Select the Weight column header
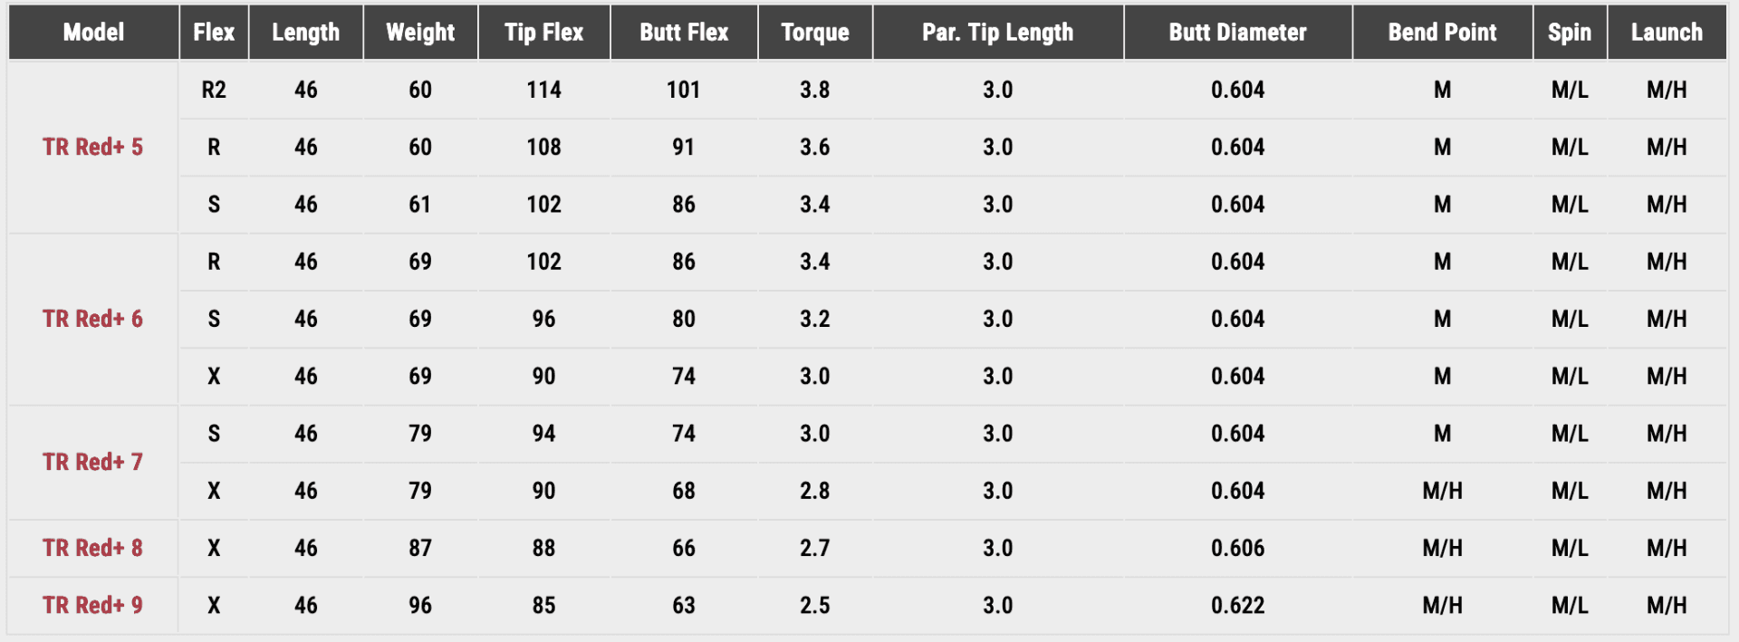 point(420,33)
